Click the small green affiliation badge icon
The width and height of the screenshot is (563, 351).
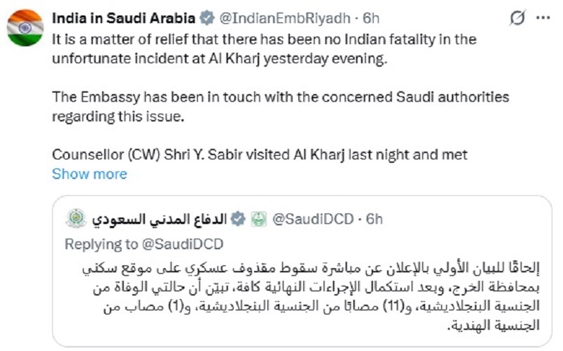click(259, 220)
